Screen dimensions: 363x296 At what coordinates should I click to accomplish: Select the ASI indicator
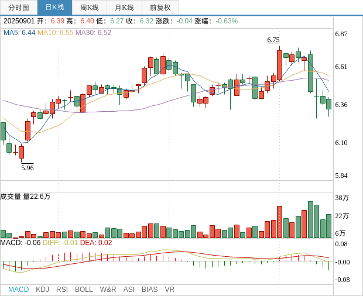point(129,290)
